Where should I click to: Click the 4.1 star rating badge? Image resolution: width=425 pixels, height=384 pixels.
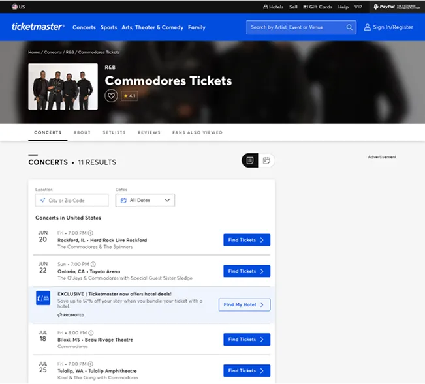[129, 96]
